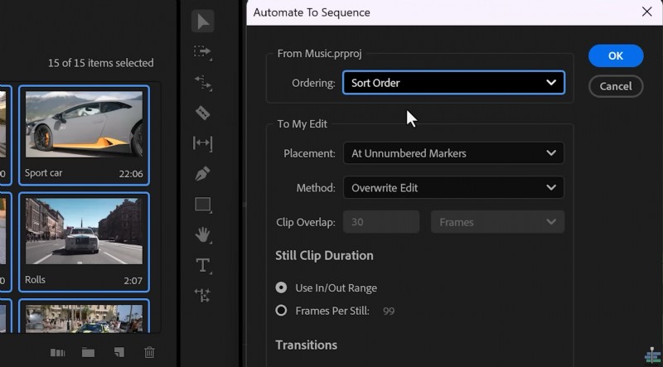The height and width of the screenshot is (367, 663).
Task: Click the Clip Overlap value field 30
Action: coord(381,222)
